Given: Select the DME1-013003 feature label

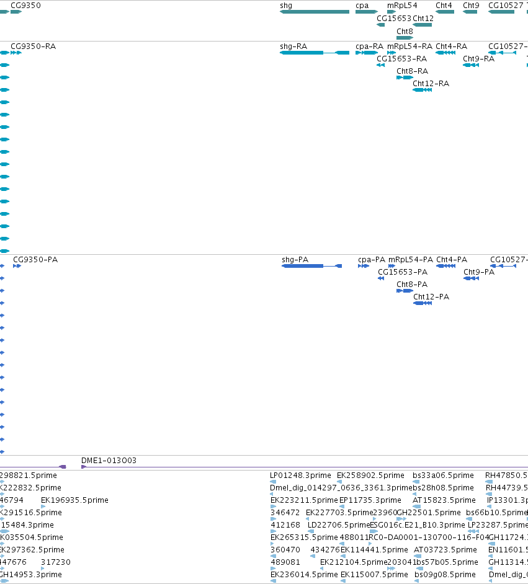Looking at the screenshot, I should [x=109, y=461].
